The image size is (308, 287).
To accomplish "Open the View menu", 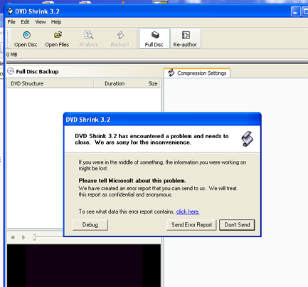I will tap(41, 22).
